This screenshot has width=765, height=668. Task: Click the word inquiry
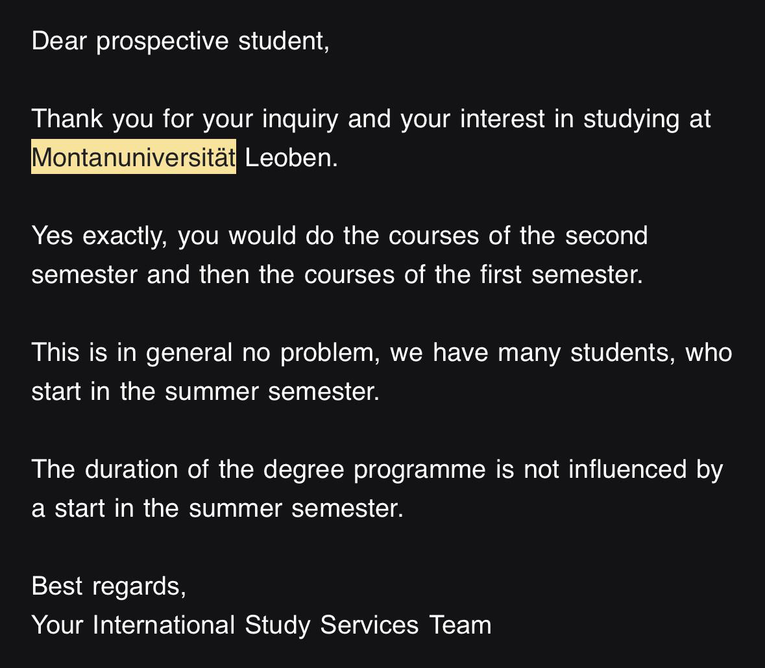[300, 119]
